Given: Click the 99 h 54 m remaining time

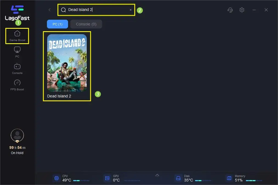Looking at the screenshot, I should coord(17,148).
